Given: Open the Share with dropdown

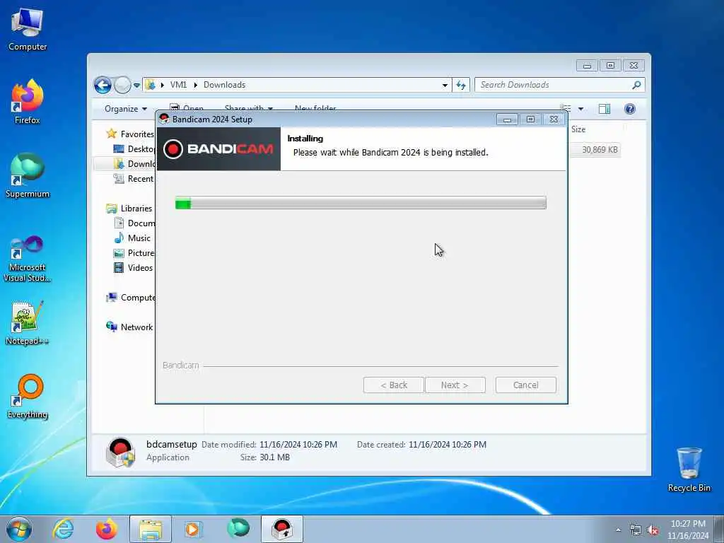Looking at the screenshot, I should [248, 108].
